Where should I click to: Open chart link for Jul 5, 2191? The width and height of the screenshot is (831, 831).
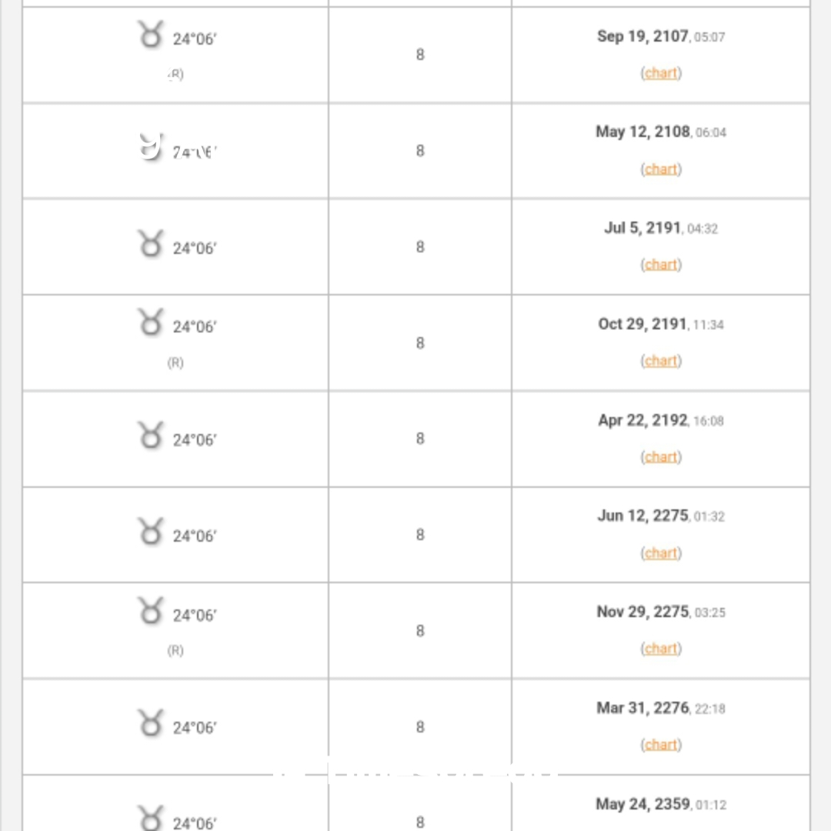click(661, 265)
